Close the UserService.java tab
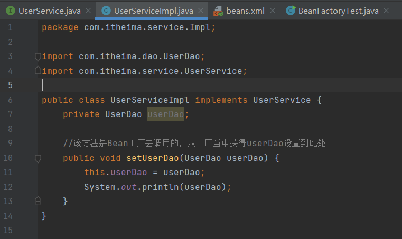402x239 pixels. tap(88, 11)
